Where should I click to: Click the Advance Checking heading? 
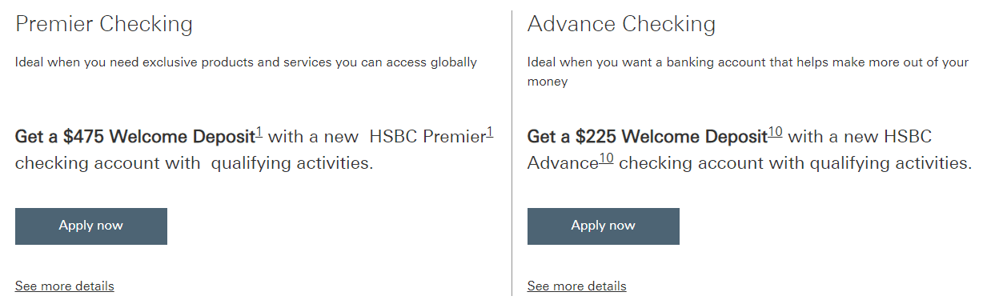coord(622,24)
